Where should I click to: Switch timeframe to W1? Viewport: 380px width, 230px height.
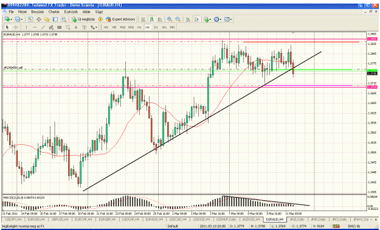tap(164, 27)
